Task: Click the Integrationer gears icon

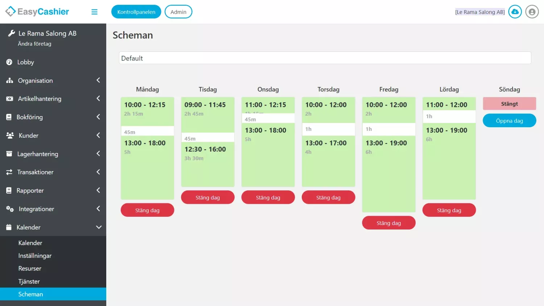Action: pyautogui.click(x=10, y=209)
